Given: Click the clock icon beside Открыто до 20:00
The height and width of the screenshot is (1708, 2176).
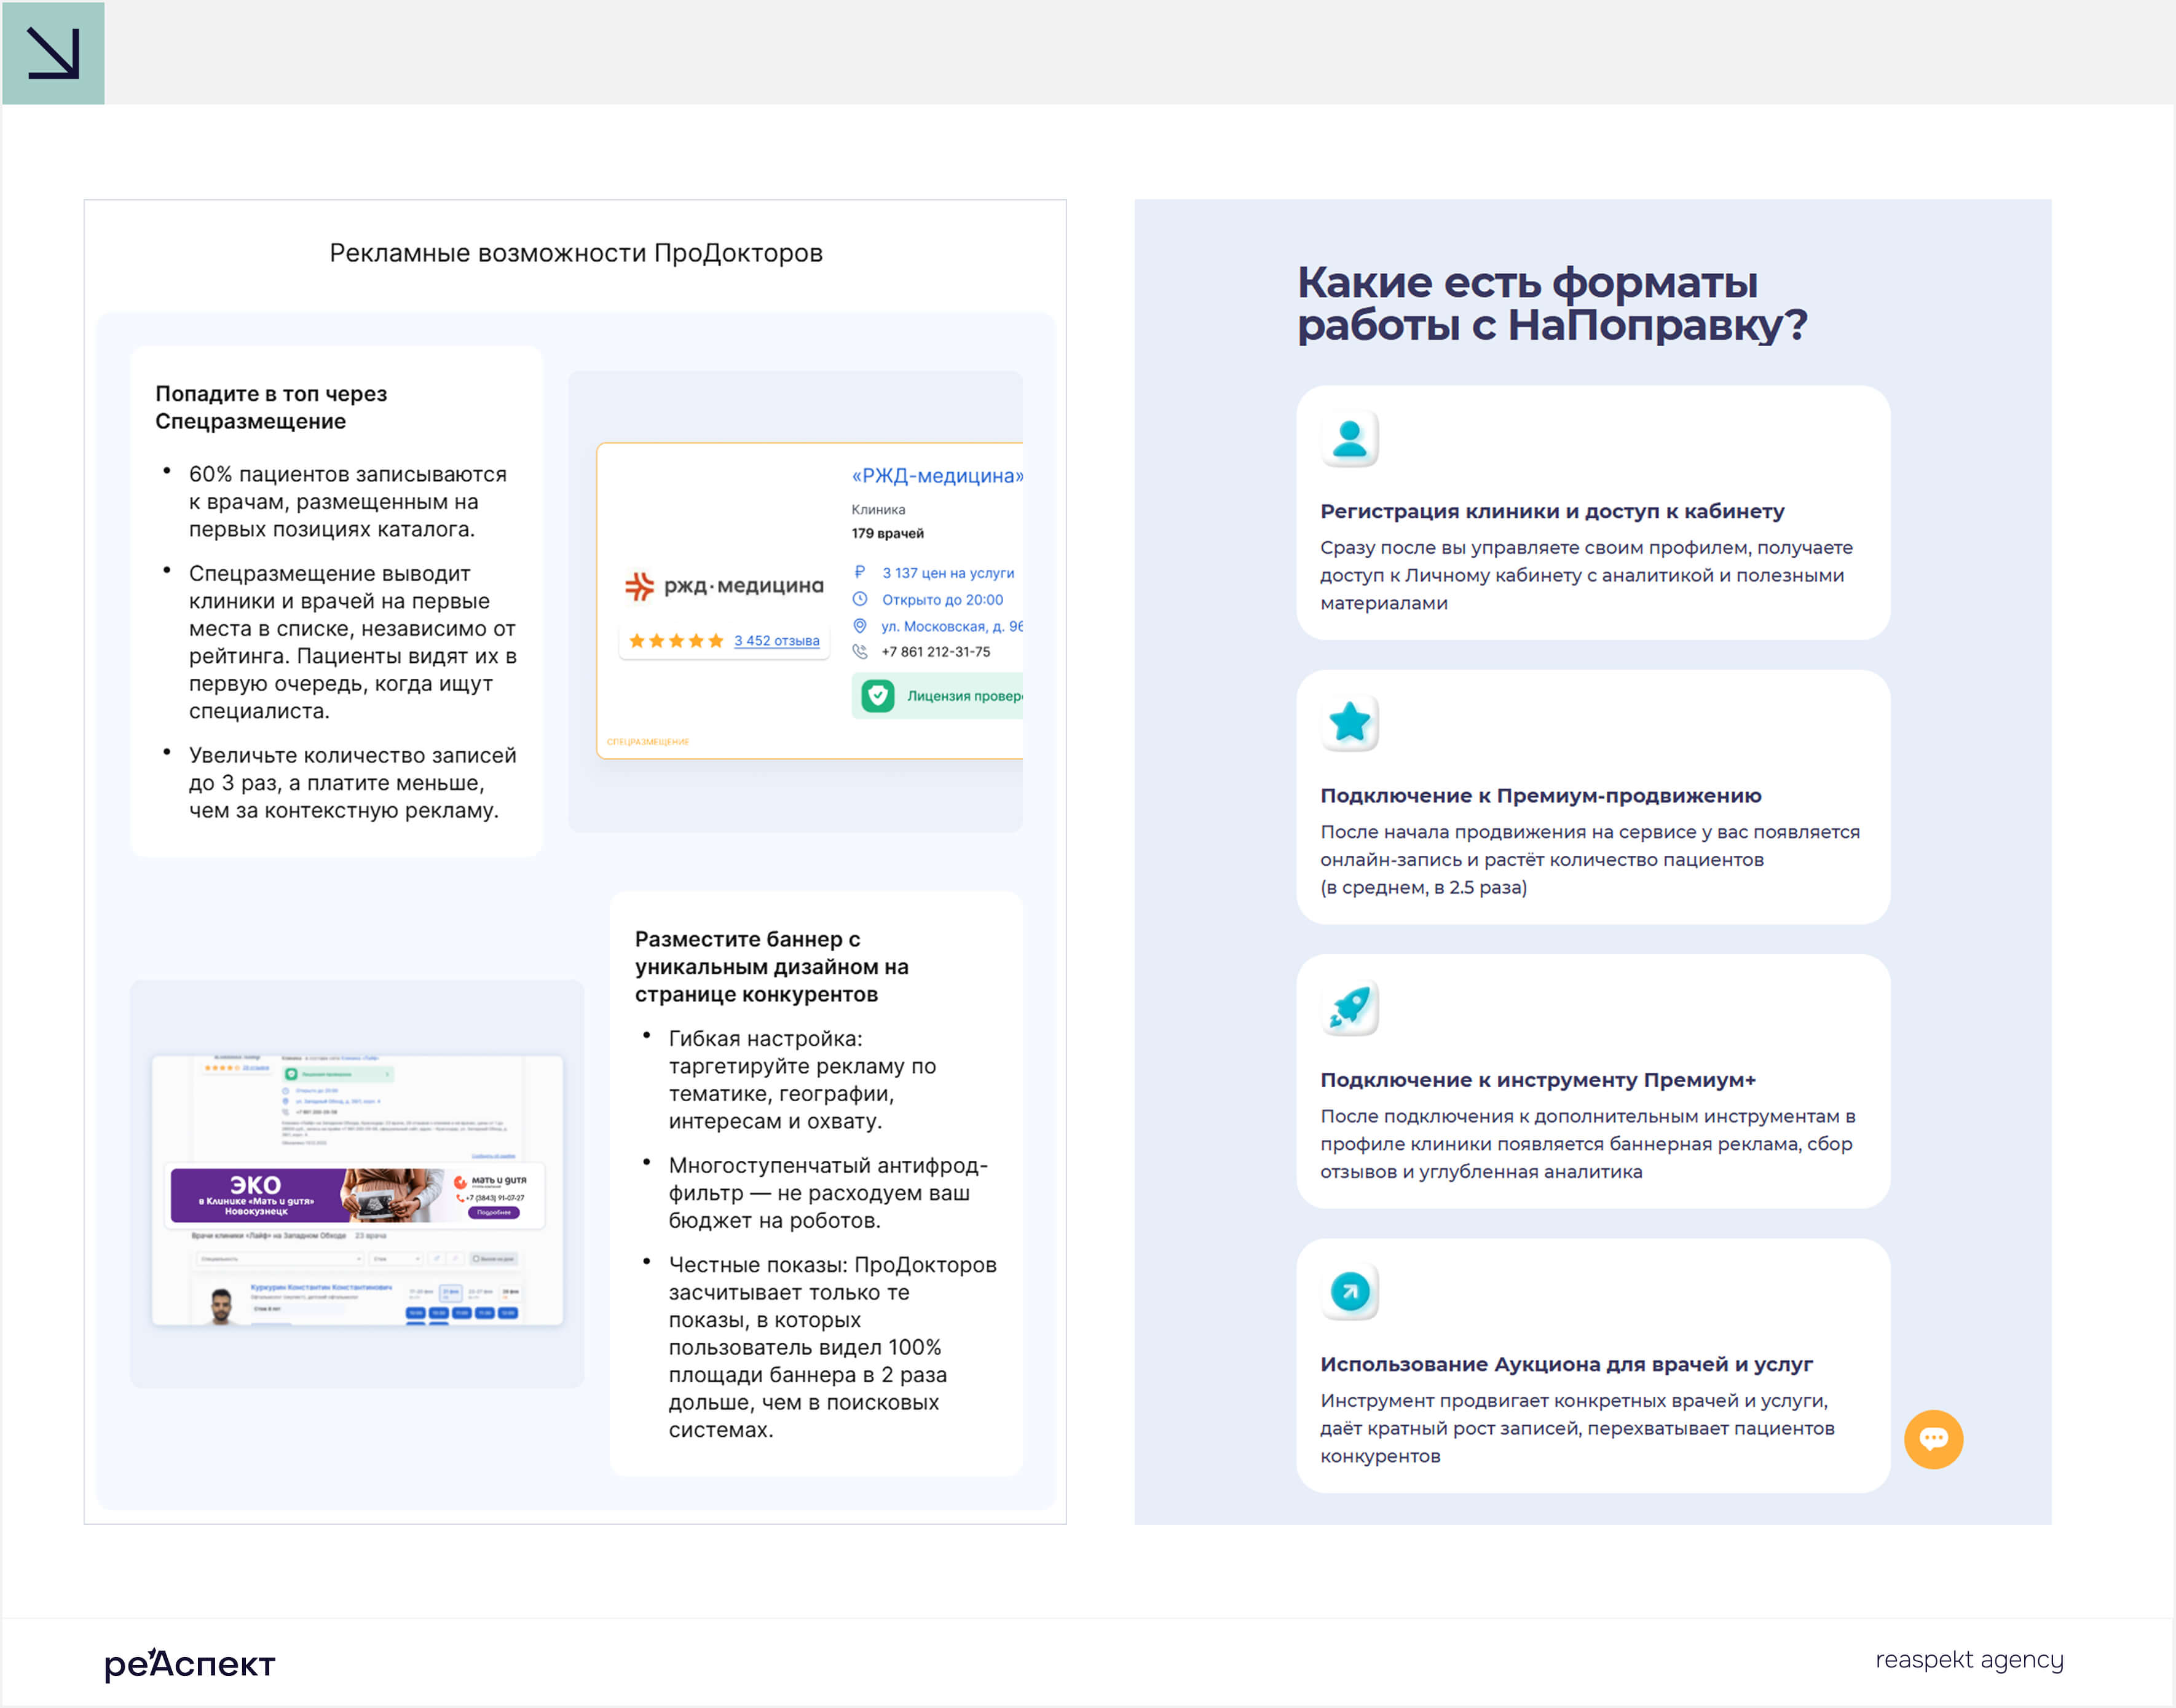Looking at the screenshot, I should pos(859,599).
